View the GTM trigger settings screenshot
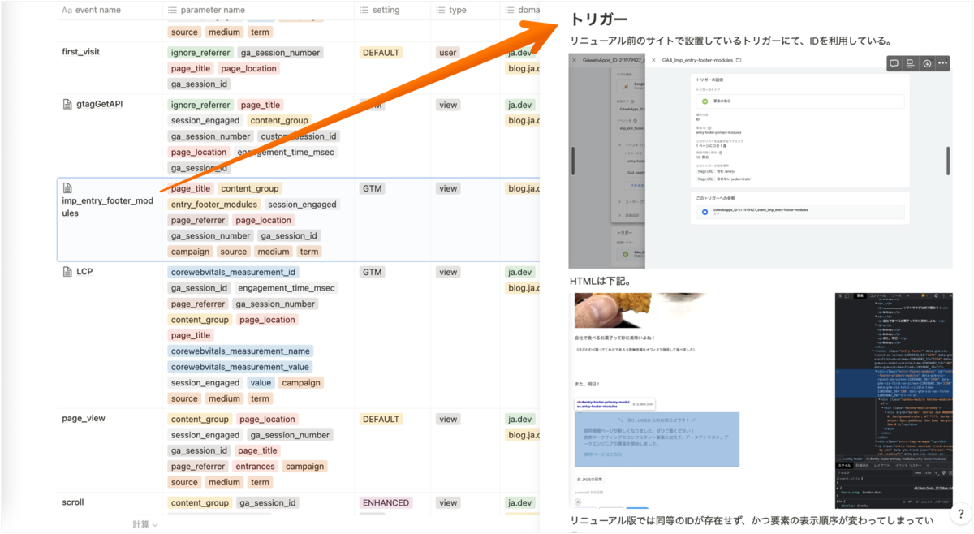This screenshot has height=534, width=974. click(x=761, y=161)
